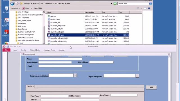The width and height of the screenshot is (180, 101).
Task: Open the view options dropdown arrow
Action: [x=141, y=8]
